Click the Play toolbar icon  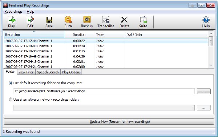[12, 20]
